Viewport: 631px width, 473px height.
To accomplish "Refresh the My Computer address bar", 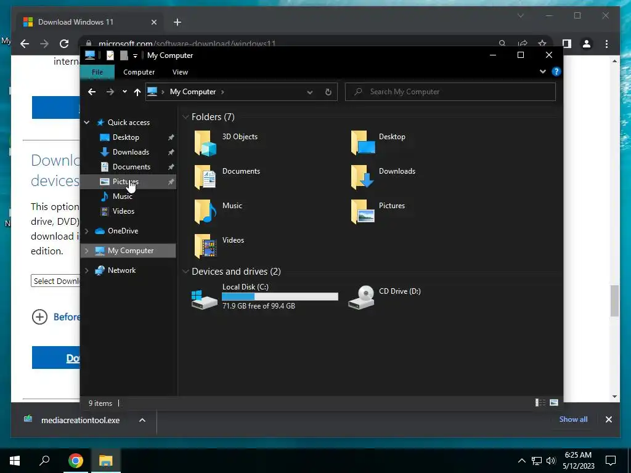I will pyautogui.click(x=328, y=92).
